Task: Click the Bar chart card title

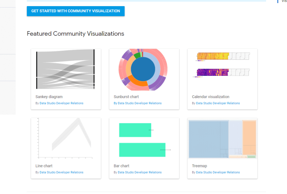Action: pyautogui.click(x=121, y=166)
